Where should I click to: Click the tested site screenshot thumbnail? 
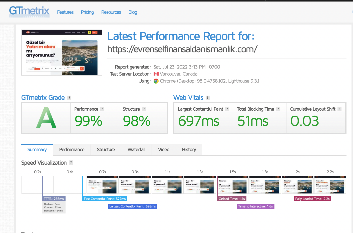[62, 53]
